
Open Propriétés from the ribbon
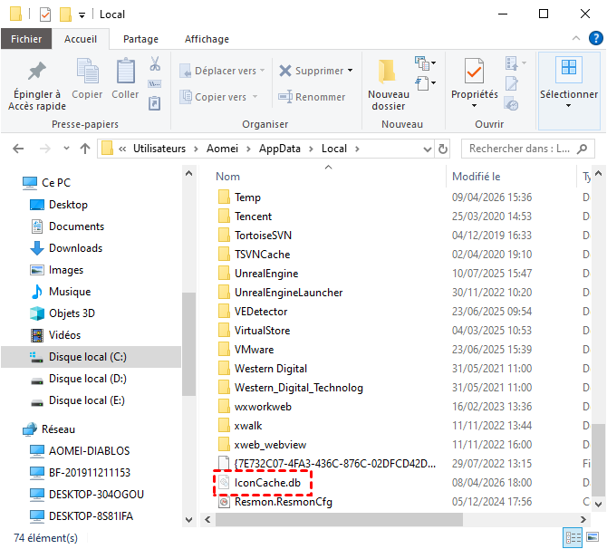click(474, 72)
